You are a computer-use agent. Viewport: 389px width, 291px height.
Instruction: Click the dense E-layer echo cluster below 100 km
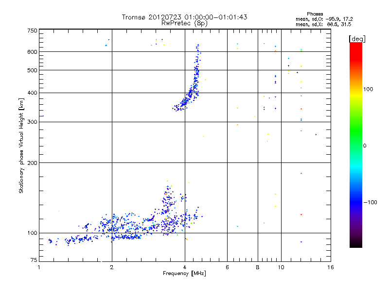126,237
